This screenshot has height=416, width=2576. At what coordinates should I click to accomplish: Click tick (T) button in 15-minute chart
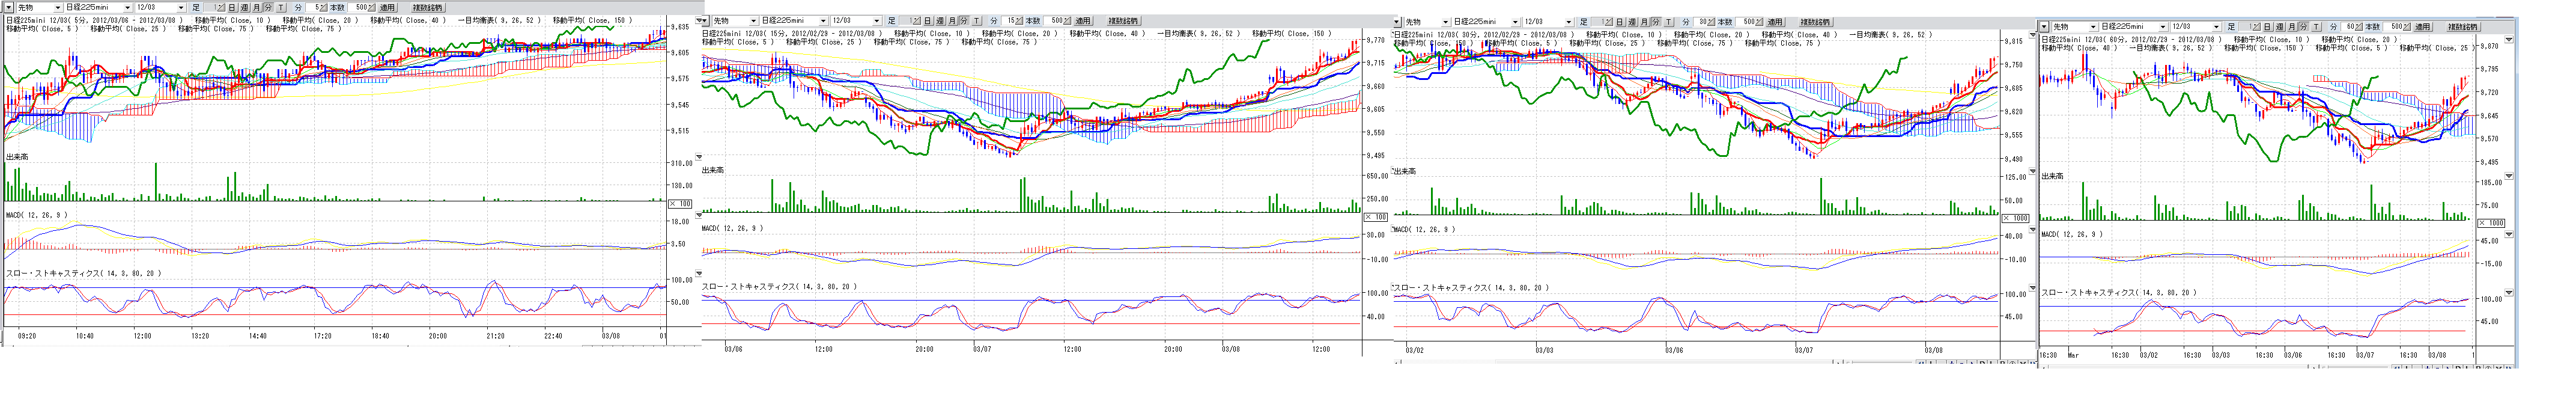point(977,21)
